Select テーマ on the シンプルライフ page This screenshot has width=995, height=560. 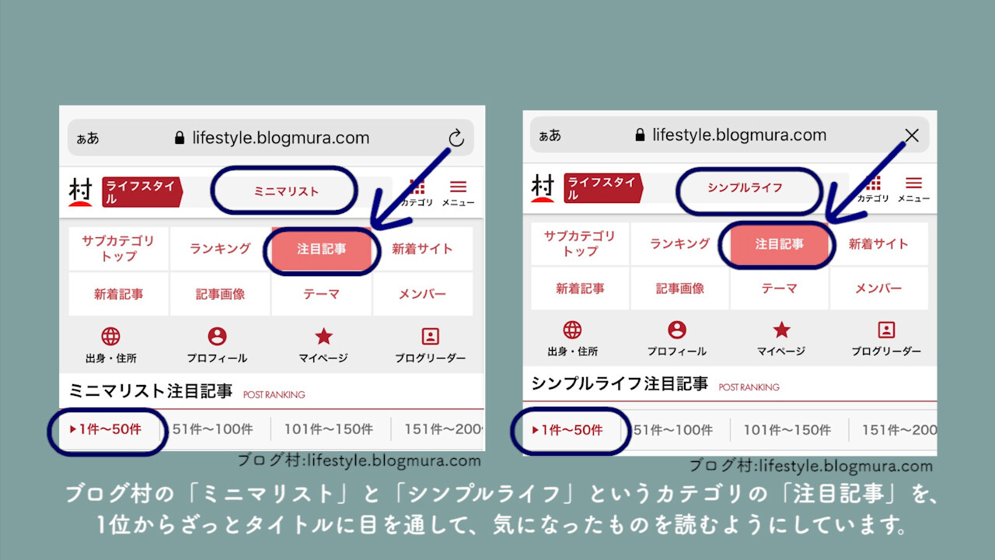(x=779, y=289)
